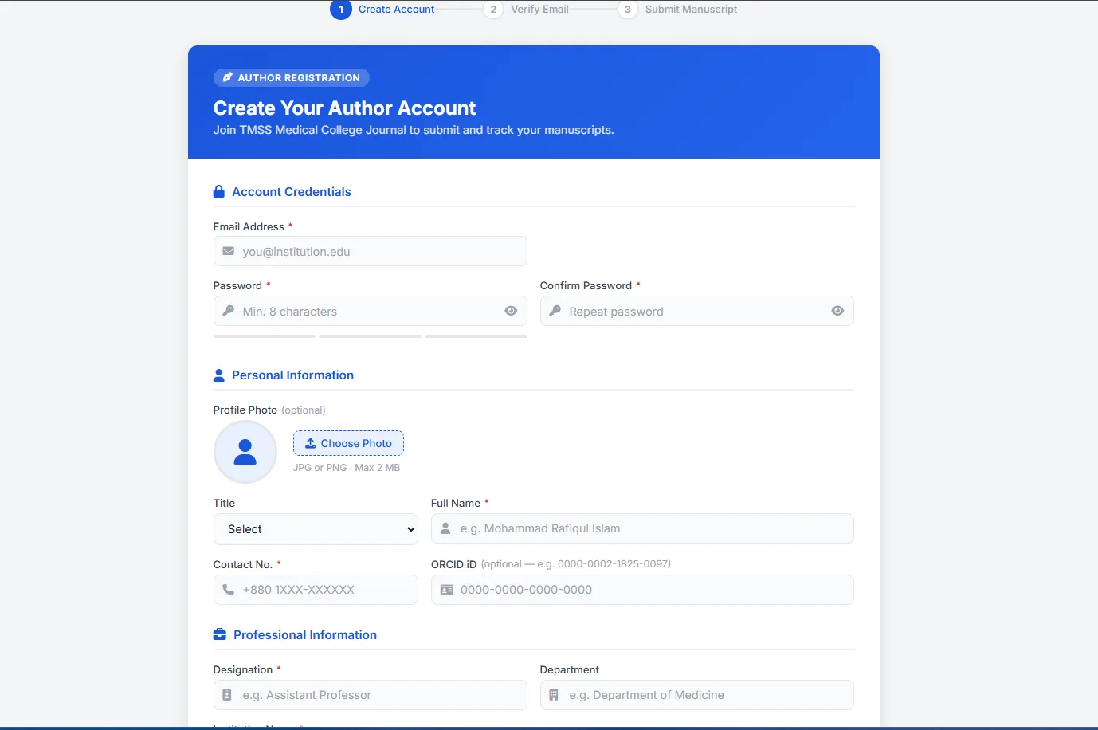
Task: Focus the ORCID iD input field
Action: [642, 590]
